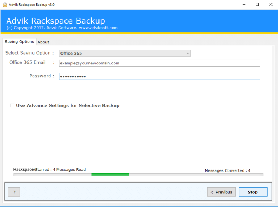
Task: Click inside the Password field
Action: [x=159, y=76]
